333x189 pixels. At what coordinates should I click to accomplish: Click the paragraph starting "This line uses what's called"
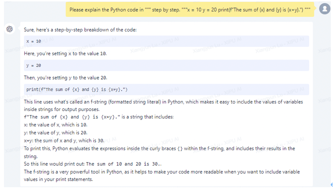pos(163,106)
